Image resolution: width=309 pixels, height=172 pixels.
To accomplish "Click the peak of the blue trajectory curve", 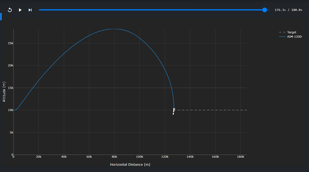I will [x=114, y=29].
